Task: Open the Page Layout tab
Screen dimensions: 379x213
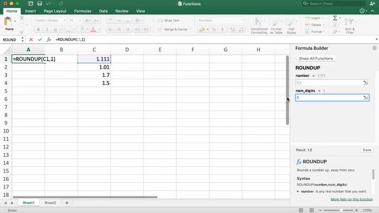Action: 55,11
